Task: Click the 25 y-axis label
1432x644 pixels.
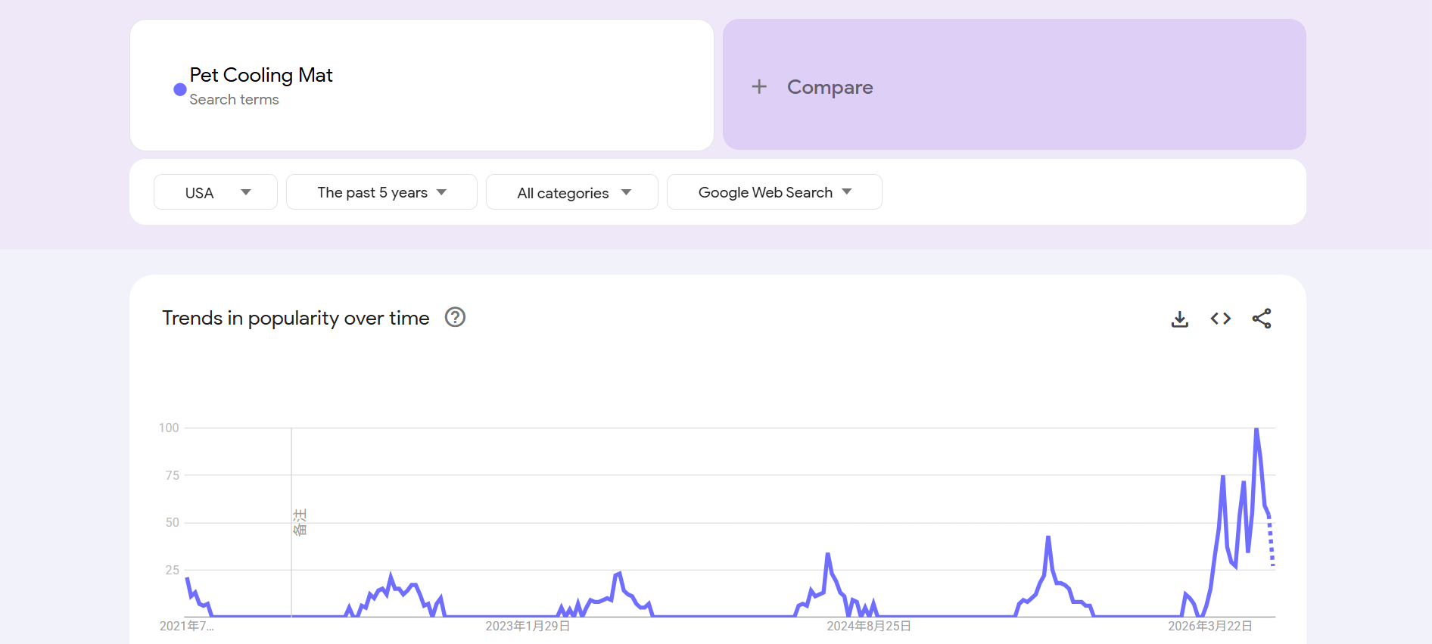Action: (173, 570)
